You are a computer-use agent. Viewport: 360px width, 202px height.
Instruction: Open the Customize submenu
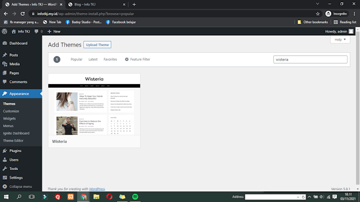[11, 111]
